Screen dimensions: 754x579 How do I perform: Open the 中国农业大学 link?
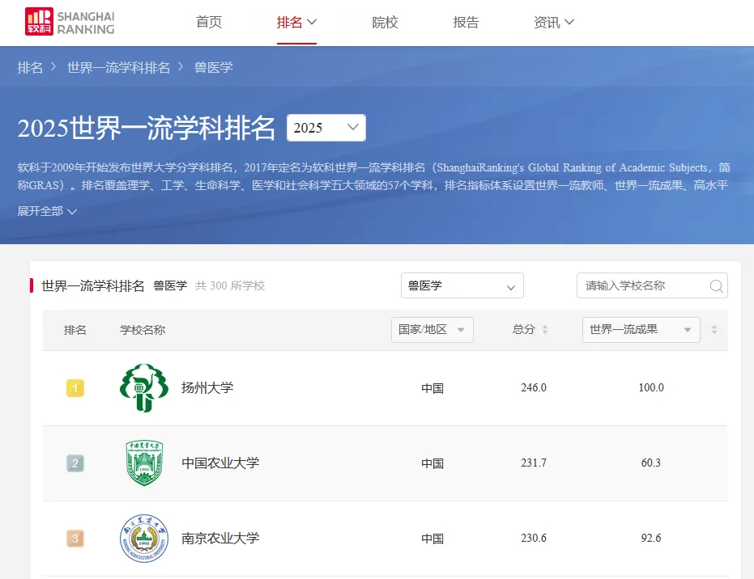(220, 463)
